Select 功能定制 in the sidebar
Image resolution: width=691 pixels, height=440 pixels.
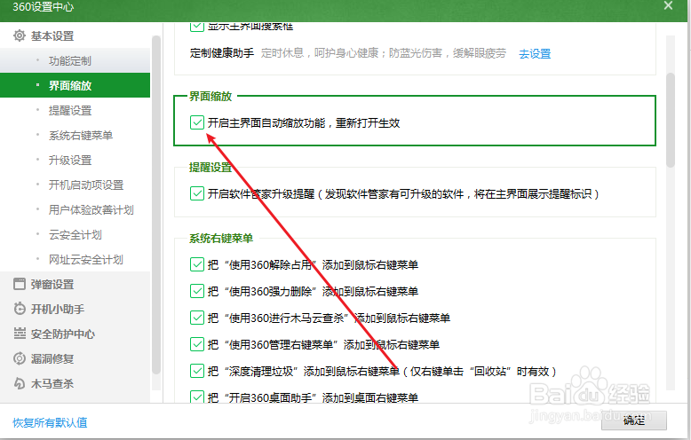point(75,60)
